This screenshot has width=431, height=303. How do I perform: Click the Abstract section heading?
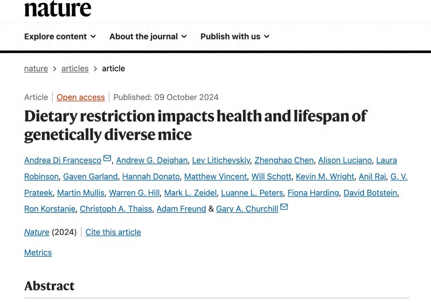[x=49, y=286]
